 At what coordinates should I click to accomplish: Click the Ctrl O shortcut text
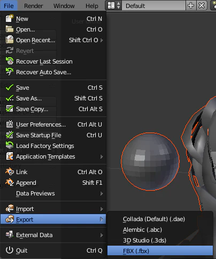tap(95, 29)
